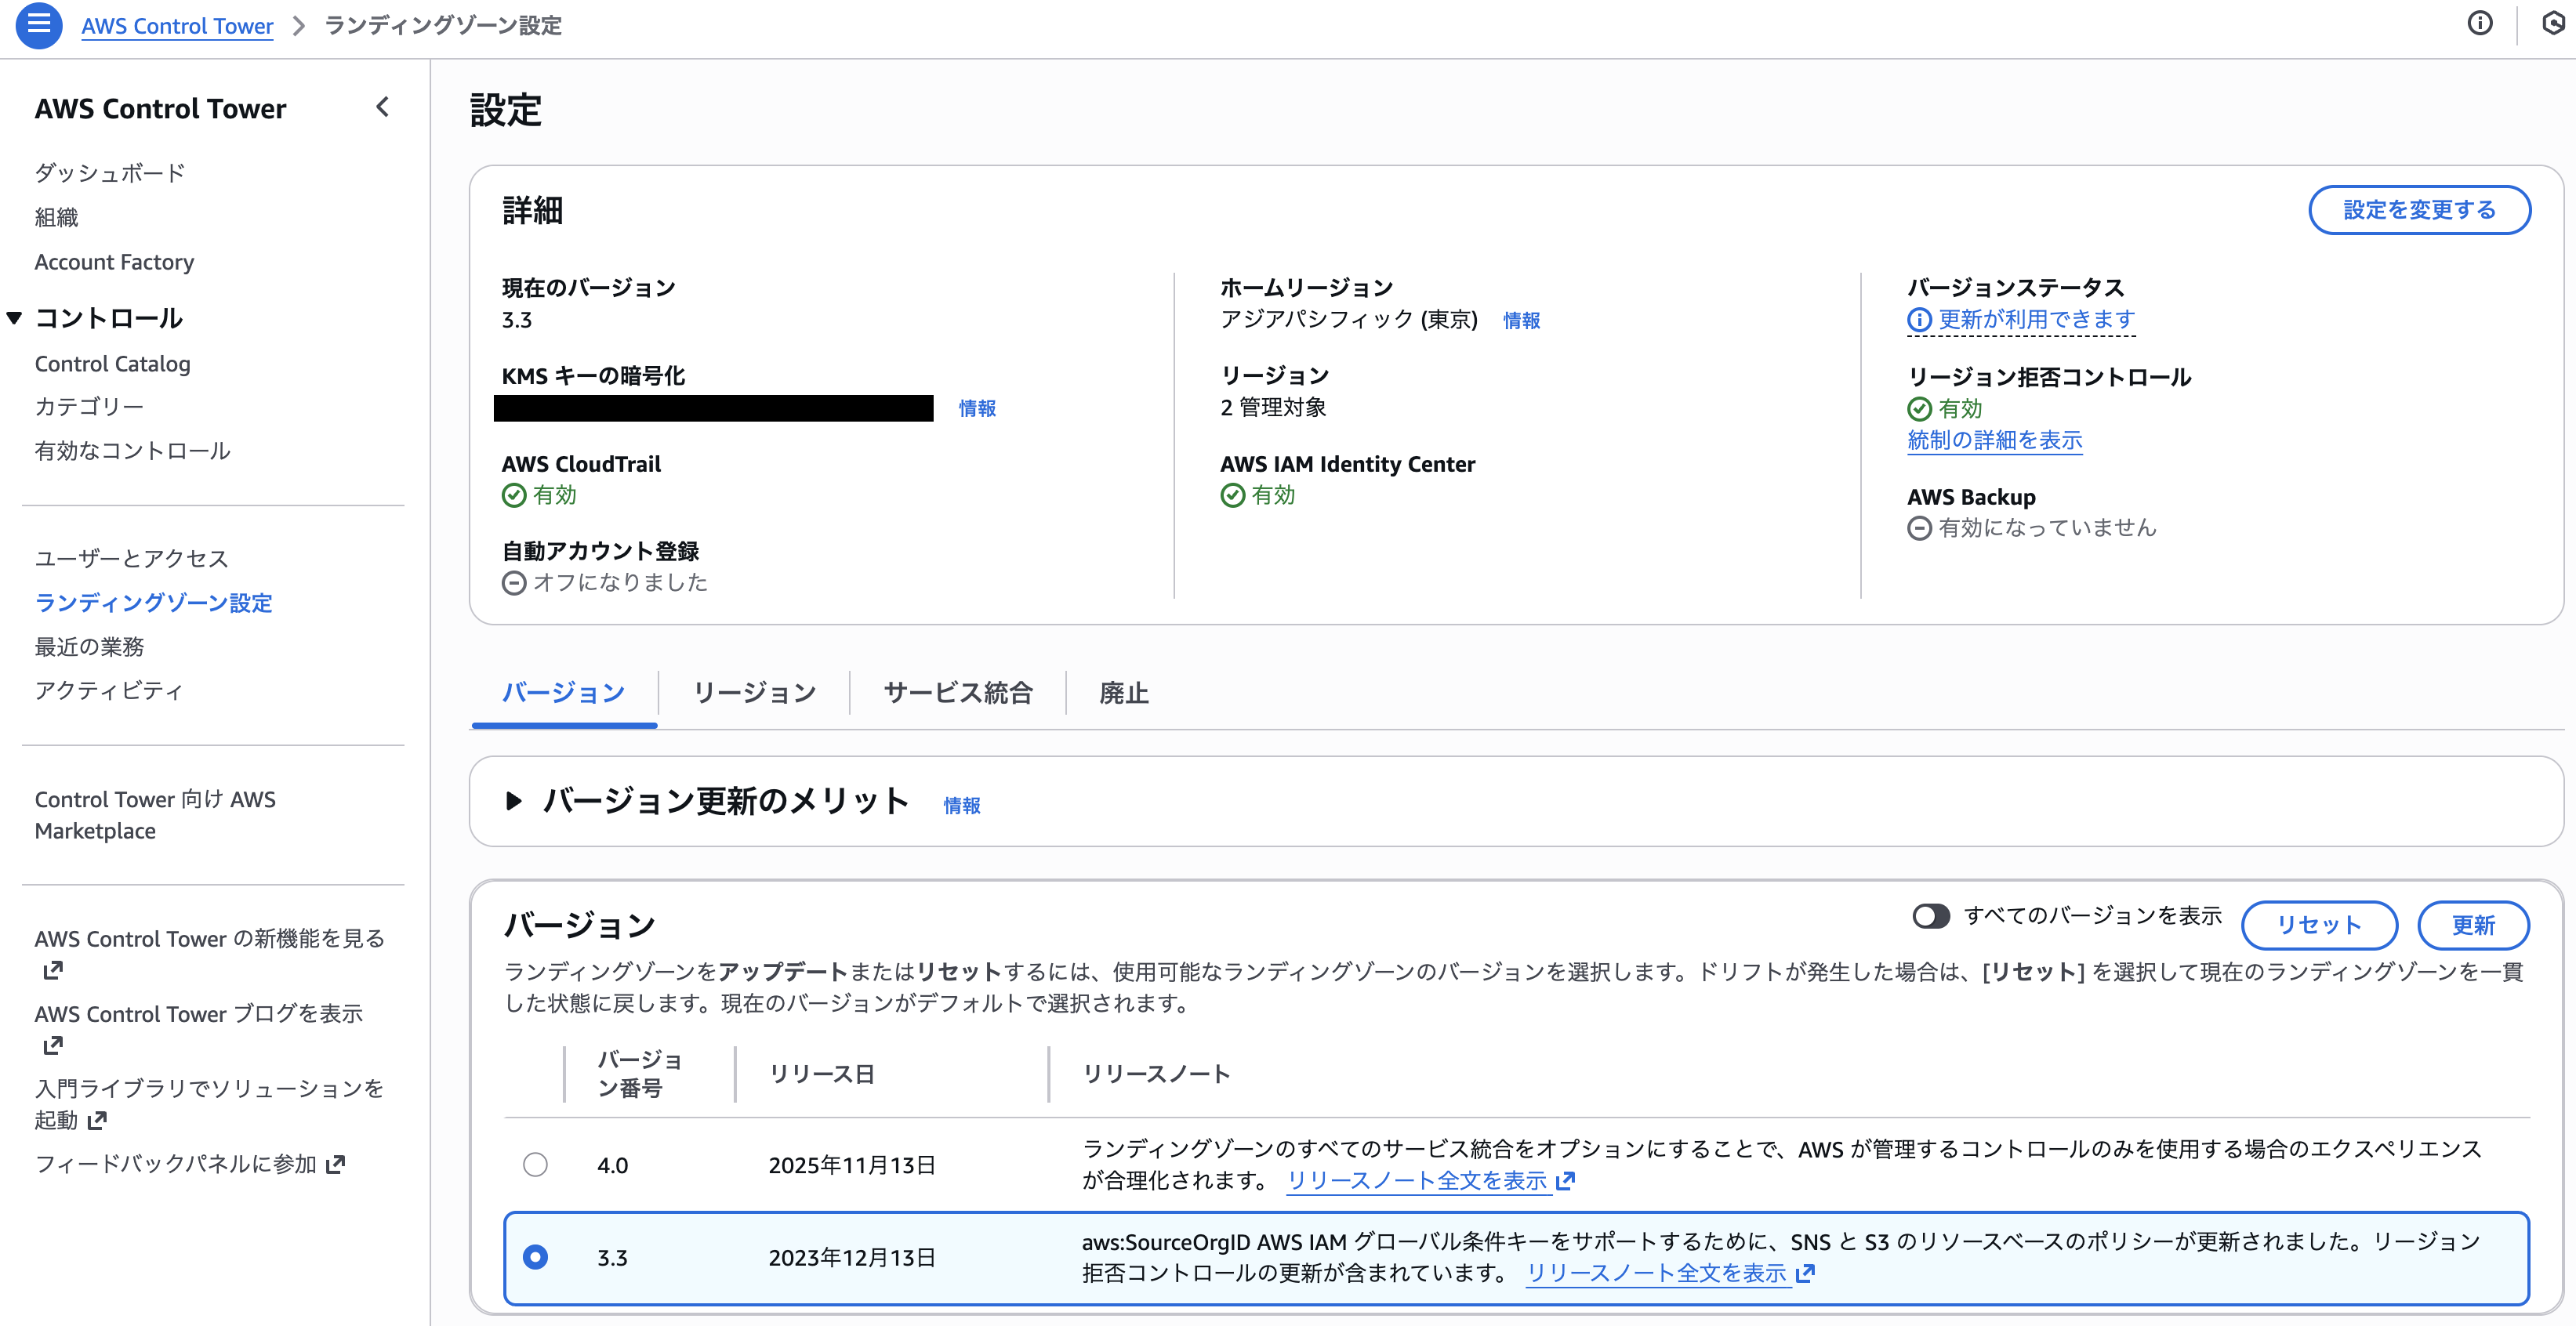Open the hamburger navigation menu icon
Viewport: 2576px width, 1326px height.
click(39, 24)
